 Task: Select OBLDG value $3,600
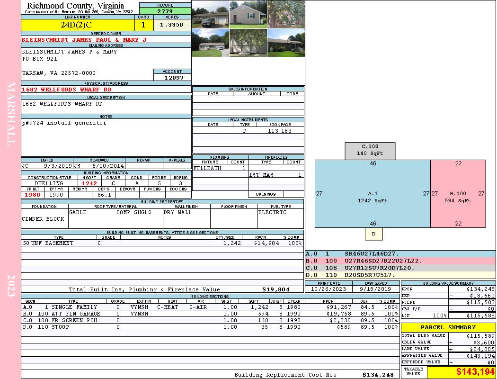(484, 343)
